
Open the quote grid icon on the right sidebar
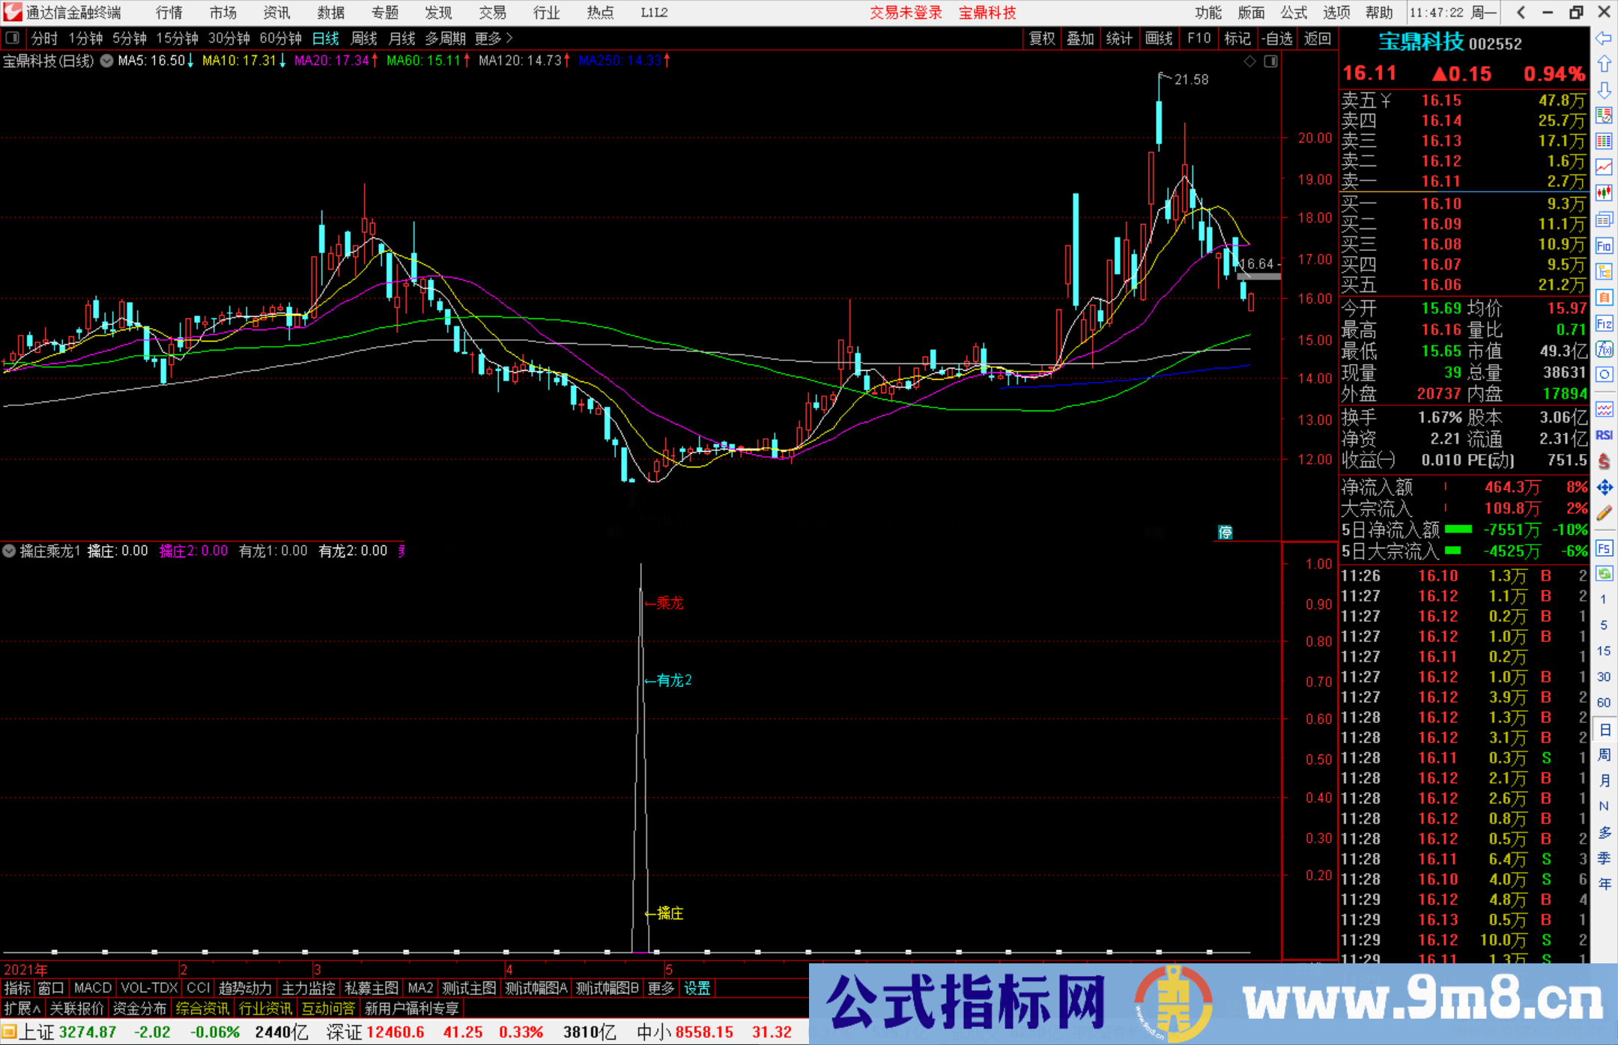click(1604, 139)
